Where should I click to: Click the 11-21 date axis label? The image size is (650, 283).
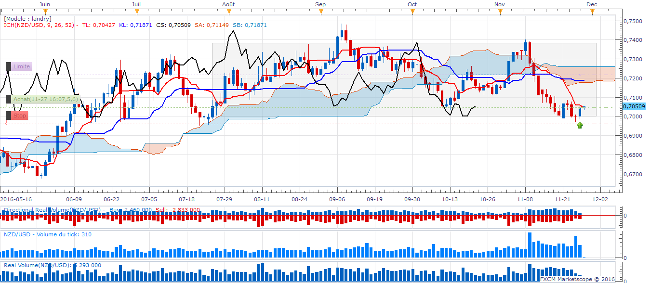click(562, 199)
